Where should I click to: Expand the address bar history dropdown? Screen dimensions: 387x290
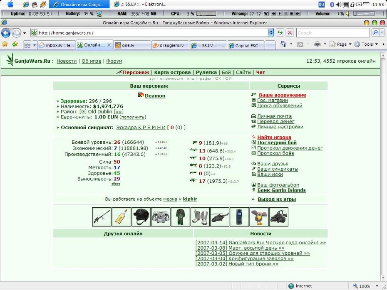(271, 33)
